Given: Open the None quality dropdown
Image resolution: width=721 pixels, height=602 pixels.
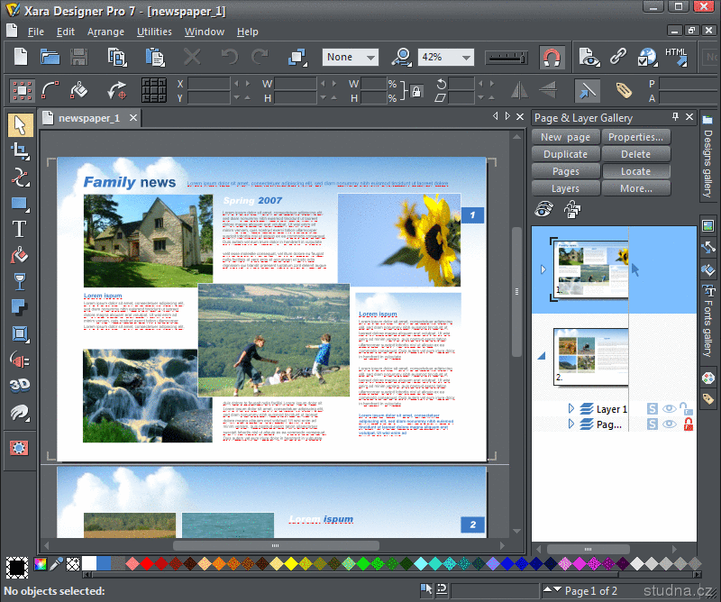Looking at the screenshot, I should pyautogui.click(x=370, y=58).
